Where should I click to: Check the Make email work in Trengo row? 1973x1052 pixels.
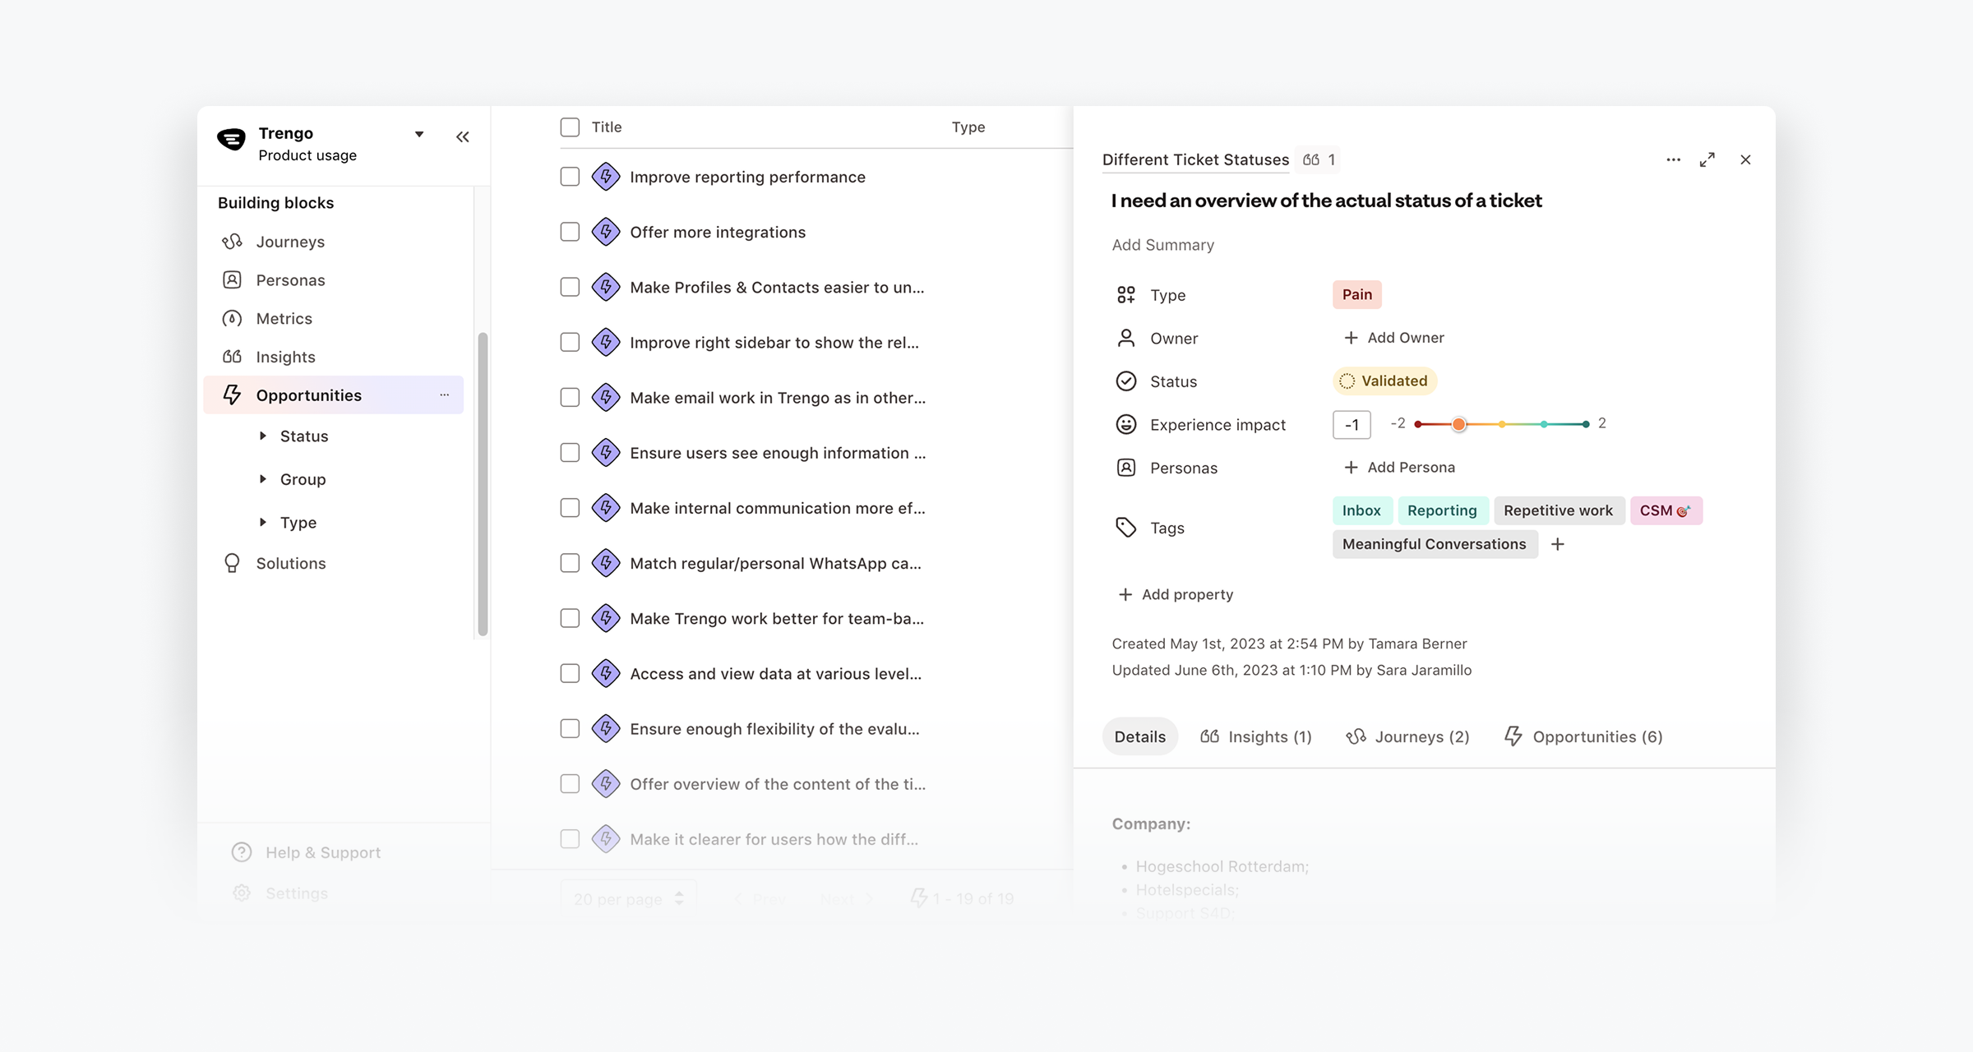[570, 397]
